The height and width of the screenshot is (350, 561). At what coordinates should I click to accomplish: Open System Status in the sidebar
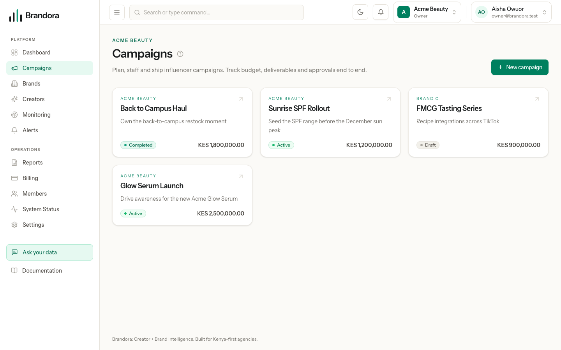(x=49, y=209)
